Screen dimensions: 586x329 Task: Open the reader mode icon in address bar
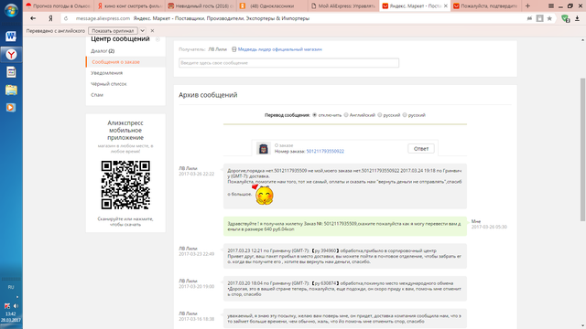click(539, 18)
